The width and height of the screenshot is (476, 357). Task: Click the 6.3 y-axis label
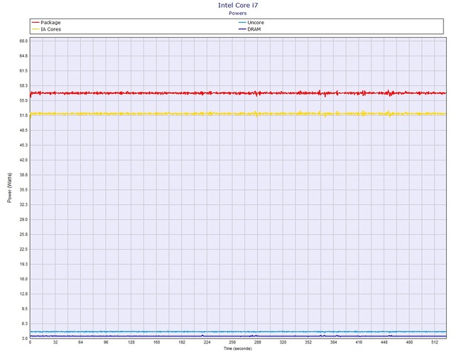tap(24, 324)
